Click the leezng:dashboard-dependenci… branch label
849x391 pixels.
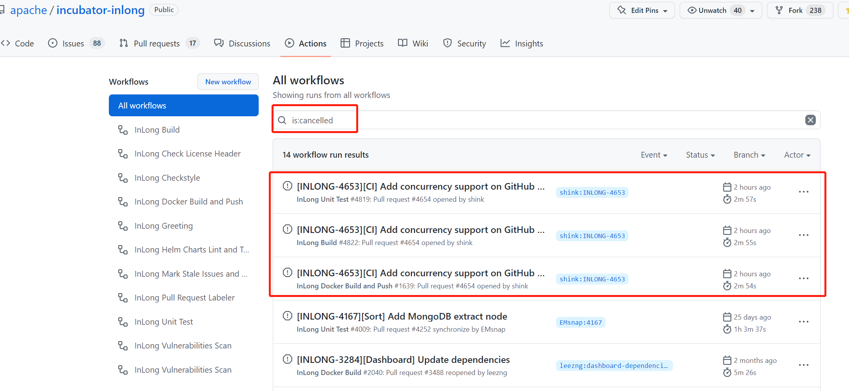[x=614, y=366]
